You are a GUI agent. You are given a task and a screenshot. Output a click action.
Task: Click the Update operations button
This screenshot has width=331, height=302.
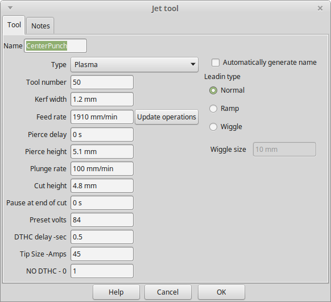[x=167, y=117]
